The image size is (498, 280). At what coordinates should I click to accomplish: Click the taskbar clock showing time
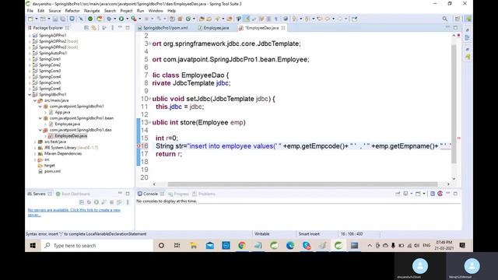(444, 245)
